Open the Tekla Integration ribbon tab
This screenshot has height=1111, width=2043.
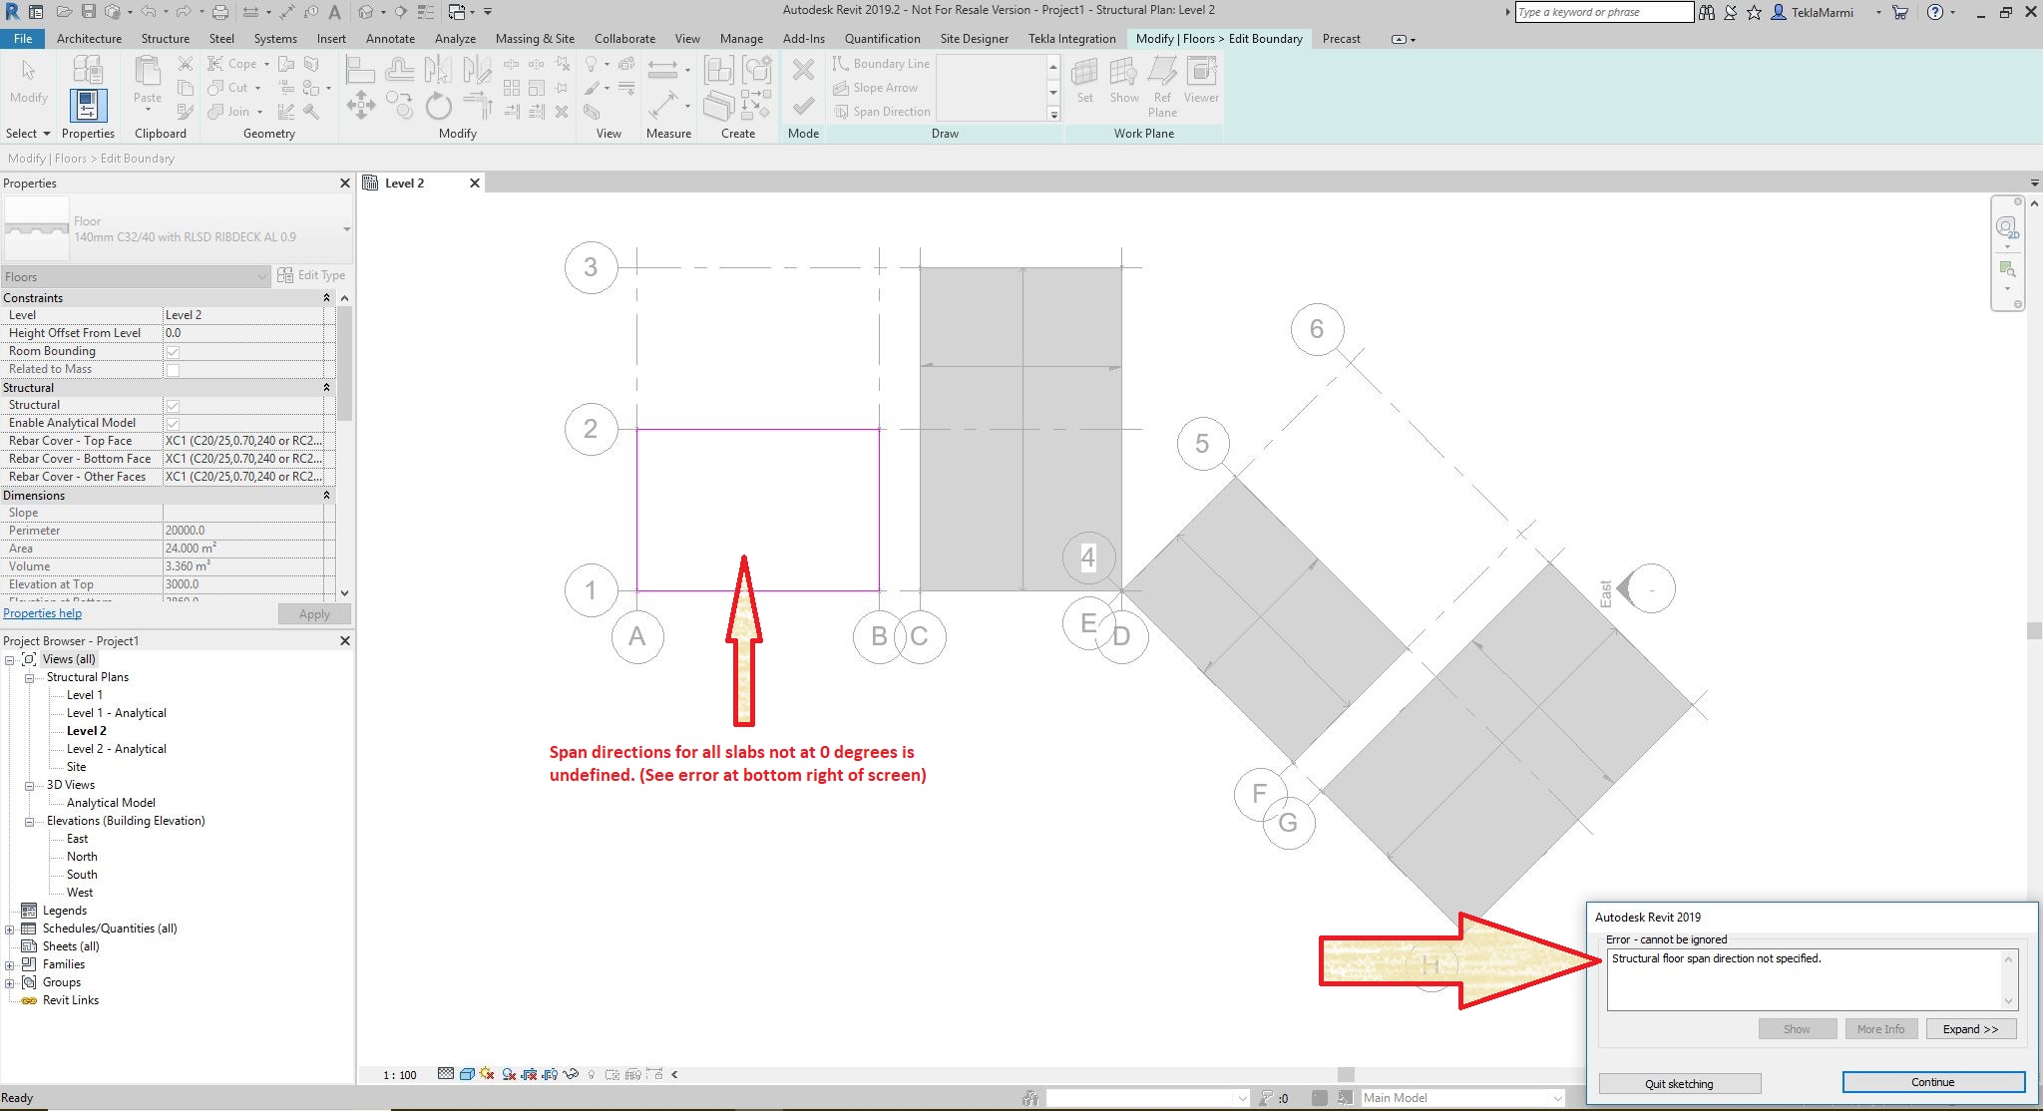tap(1071, 39)
